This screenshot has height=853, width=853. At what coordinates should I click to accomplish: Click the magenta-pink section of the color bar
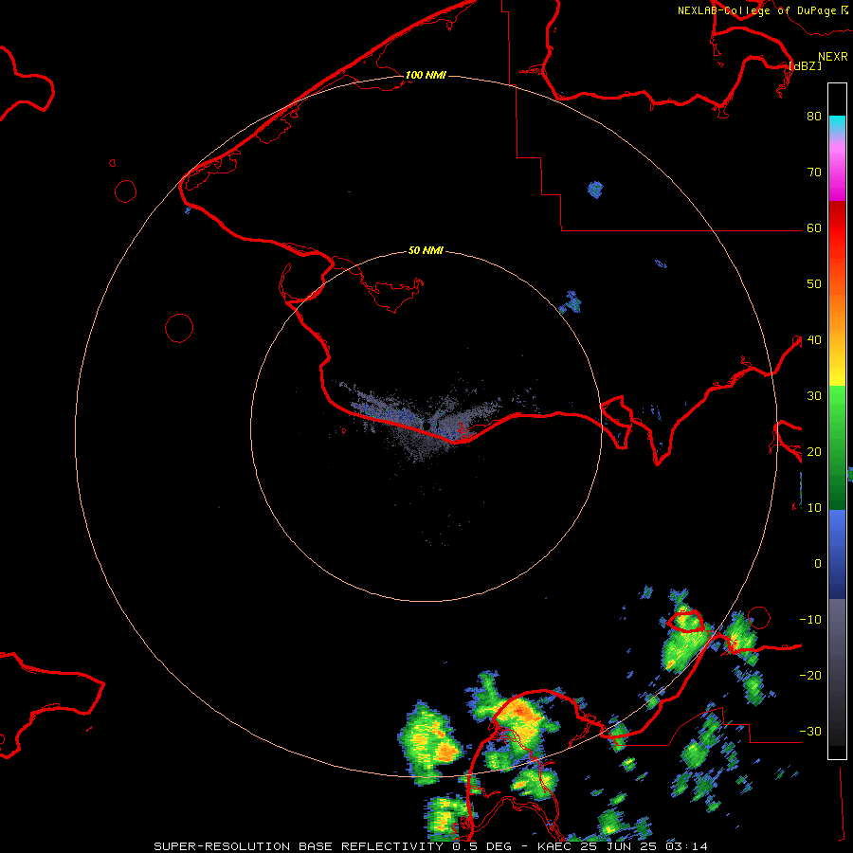(x=837, y=169)
